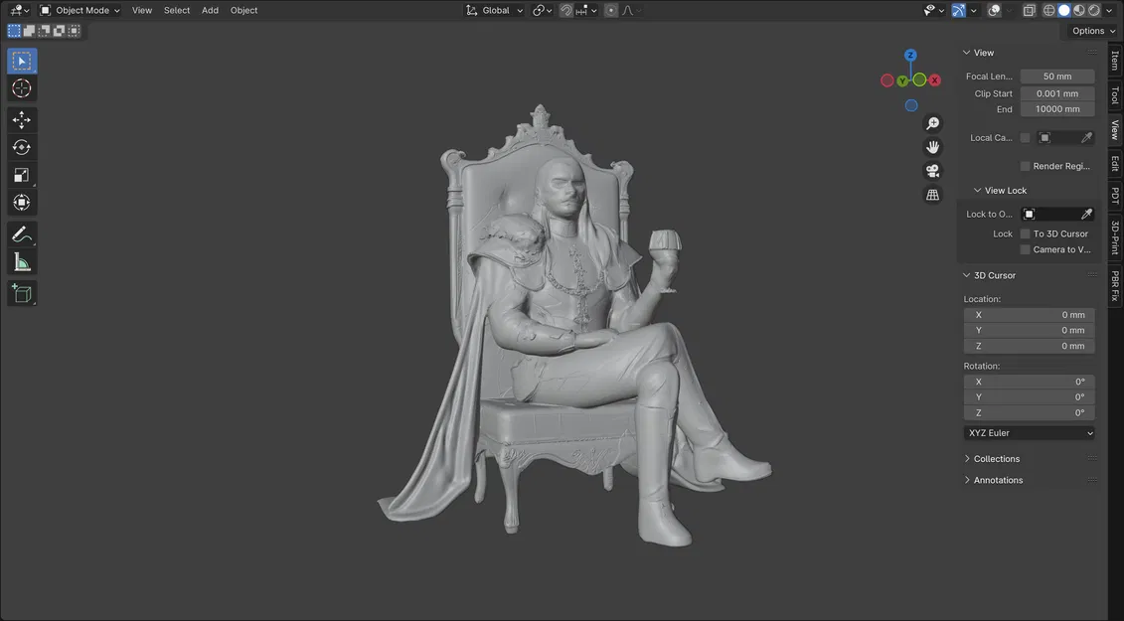
Task: Select the Annotate tool
Action: (21, 233)
